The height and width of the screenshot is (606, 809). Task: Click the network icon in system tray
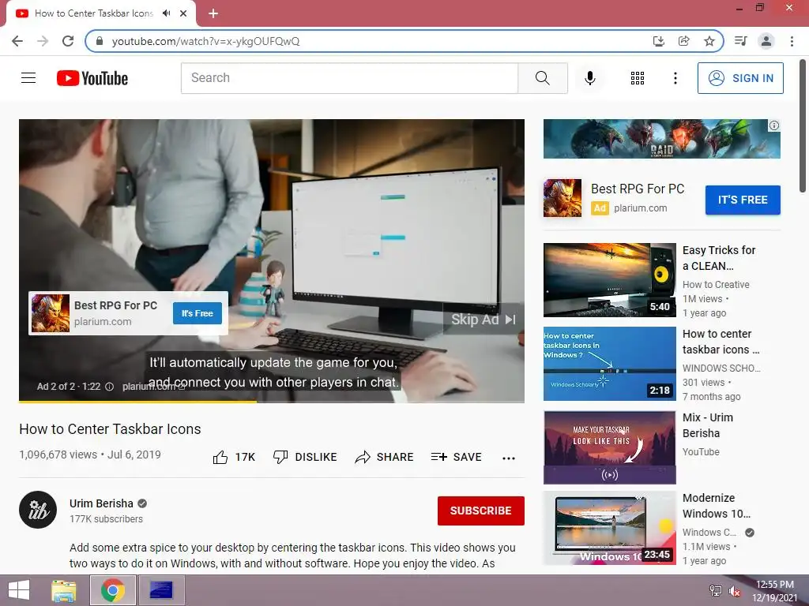click(x=716, y=591)
